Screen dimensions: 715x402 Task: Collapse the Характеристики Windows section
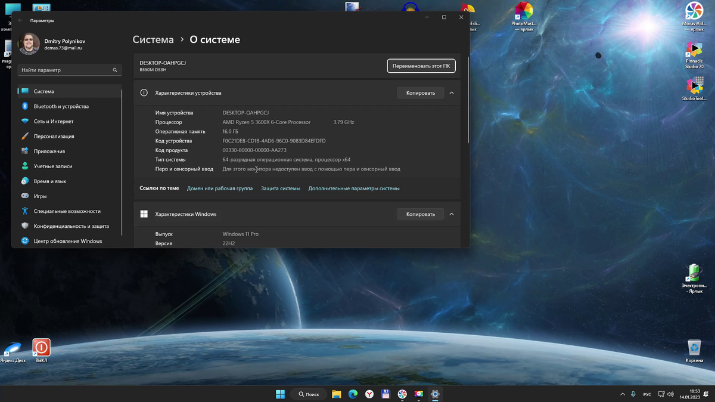452,214
